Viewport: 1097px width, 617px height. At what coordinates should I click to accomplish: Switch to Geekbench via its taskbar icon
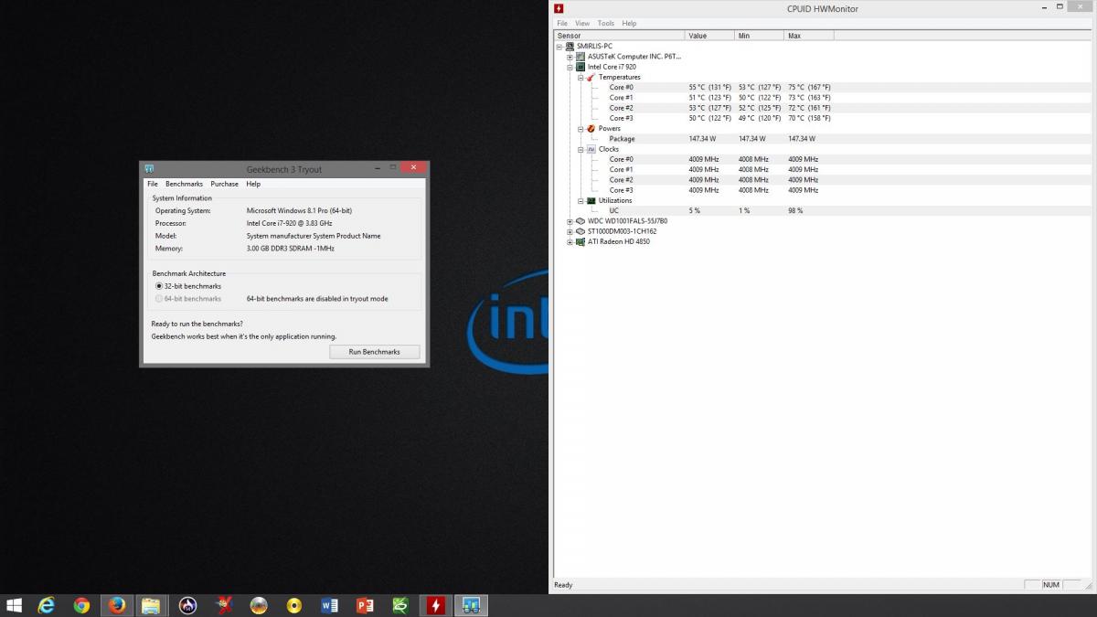coord(472,605)
